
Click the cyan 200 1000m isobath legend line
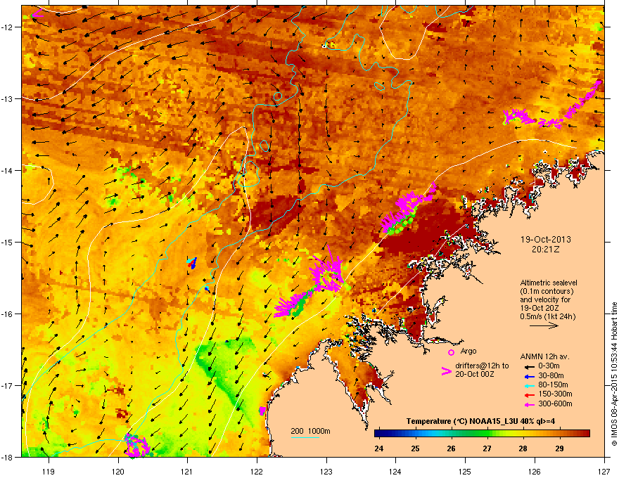[305, 437]
